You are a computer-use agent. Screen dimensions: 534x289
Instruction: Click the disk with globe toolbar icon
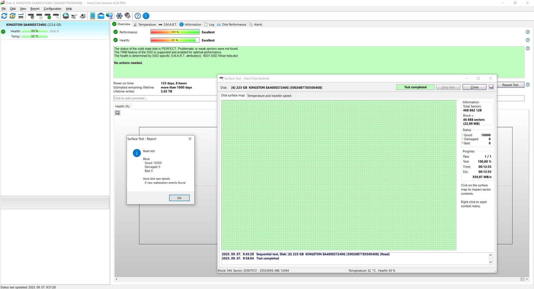pos(66,16)
